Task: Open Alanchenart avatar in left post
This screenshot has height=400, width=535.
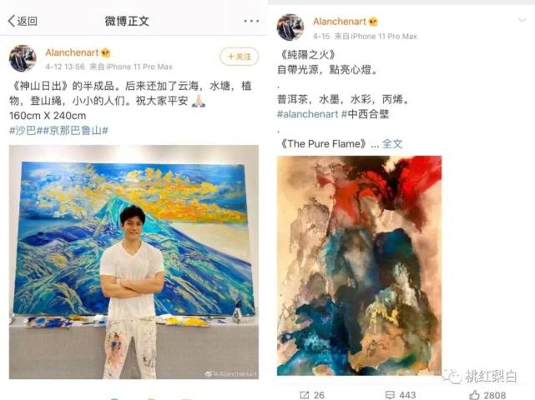Action: point(23,58)
